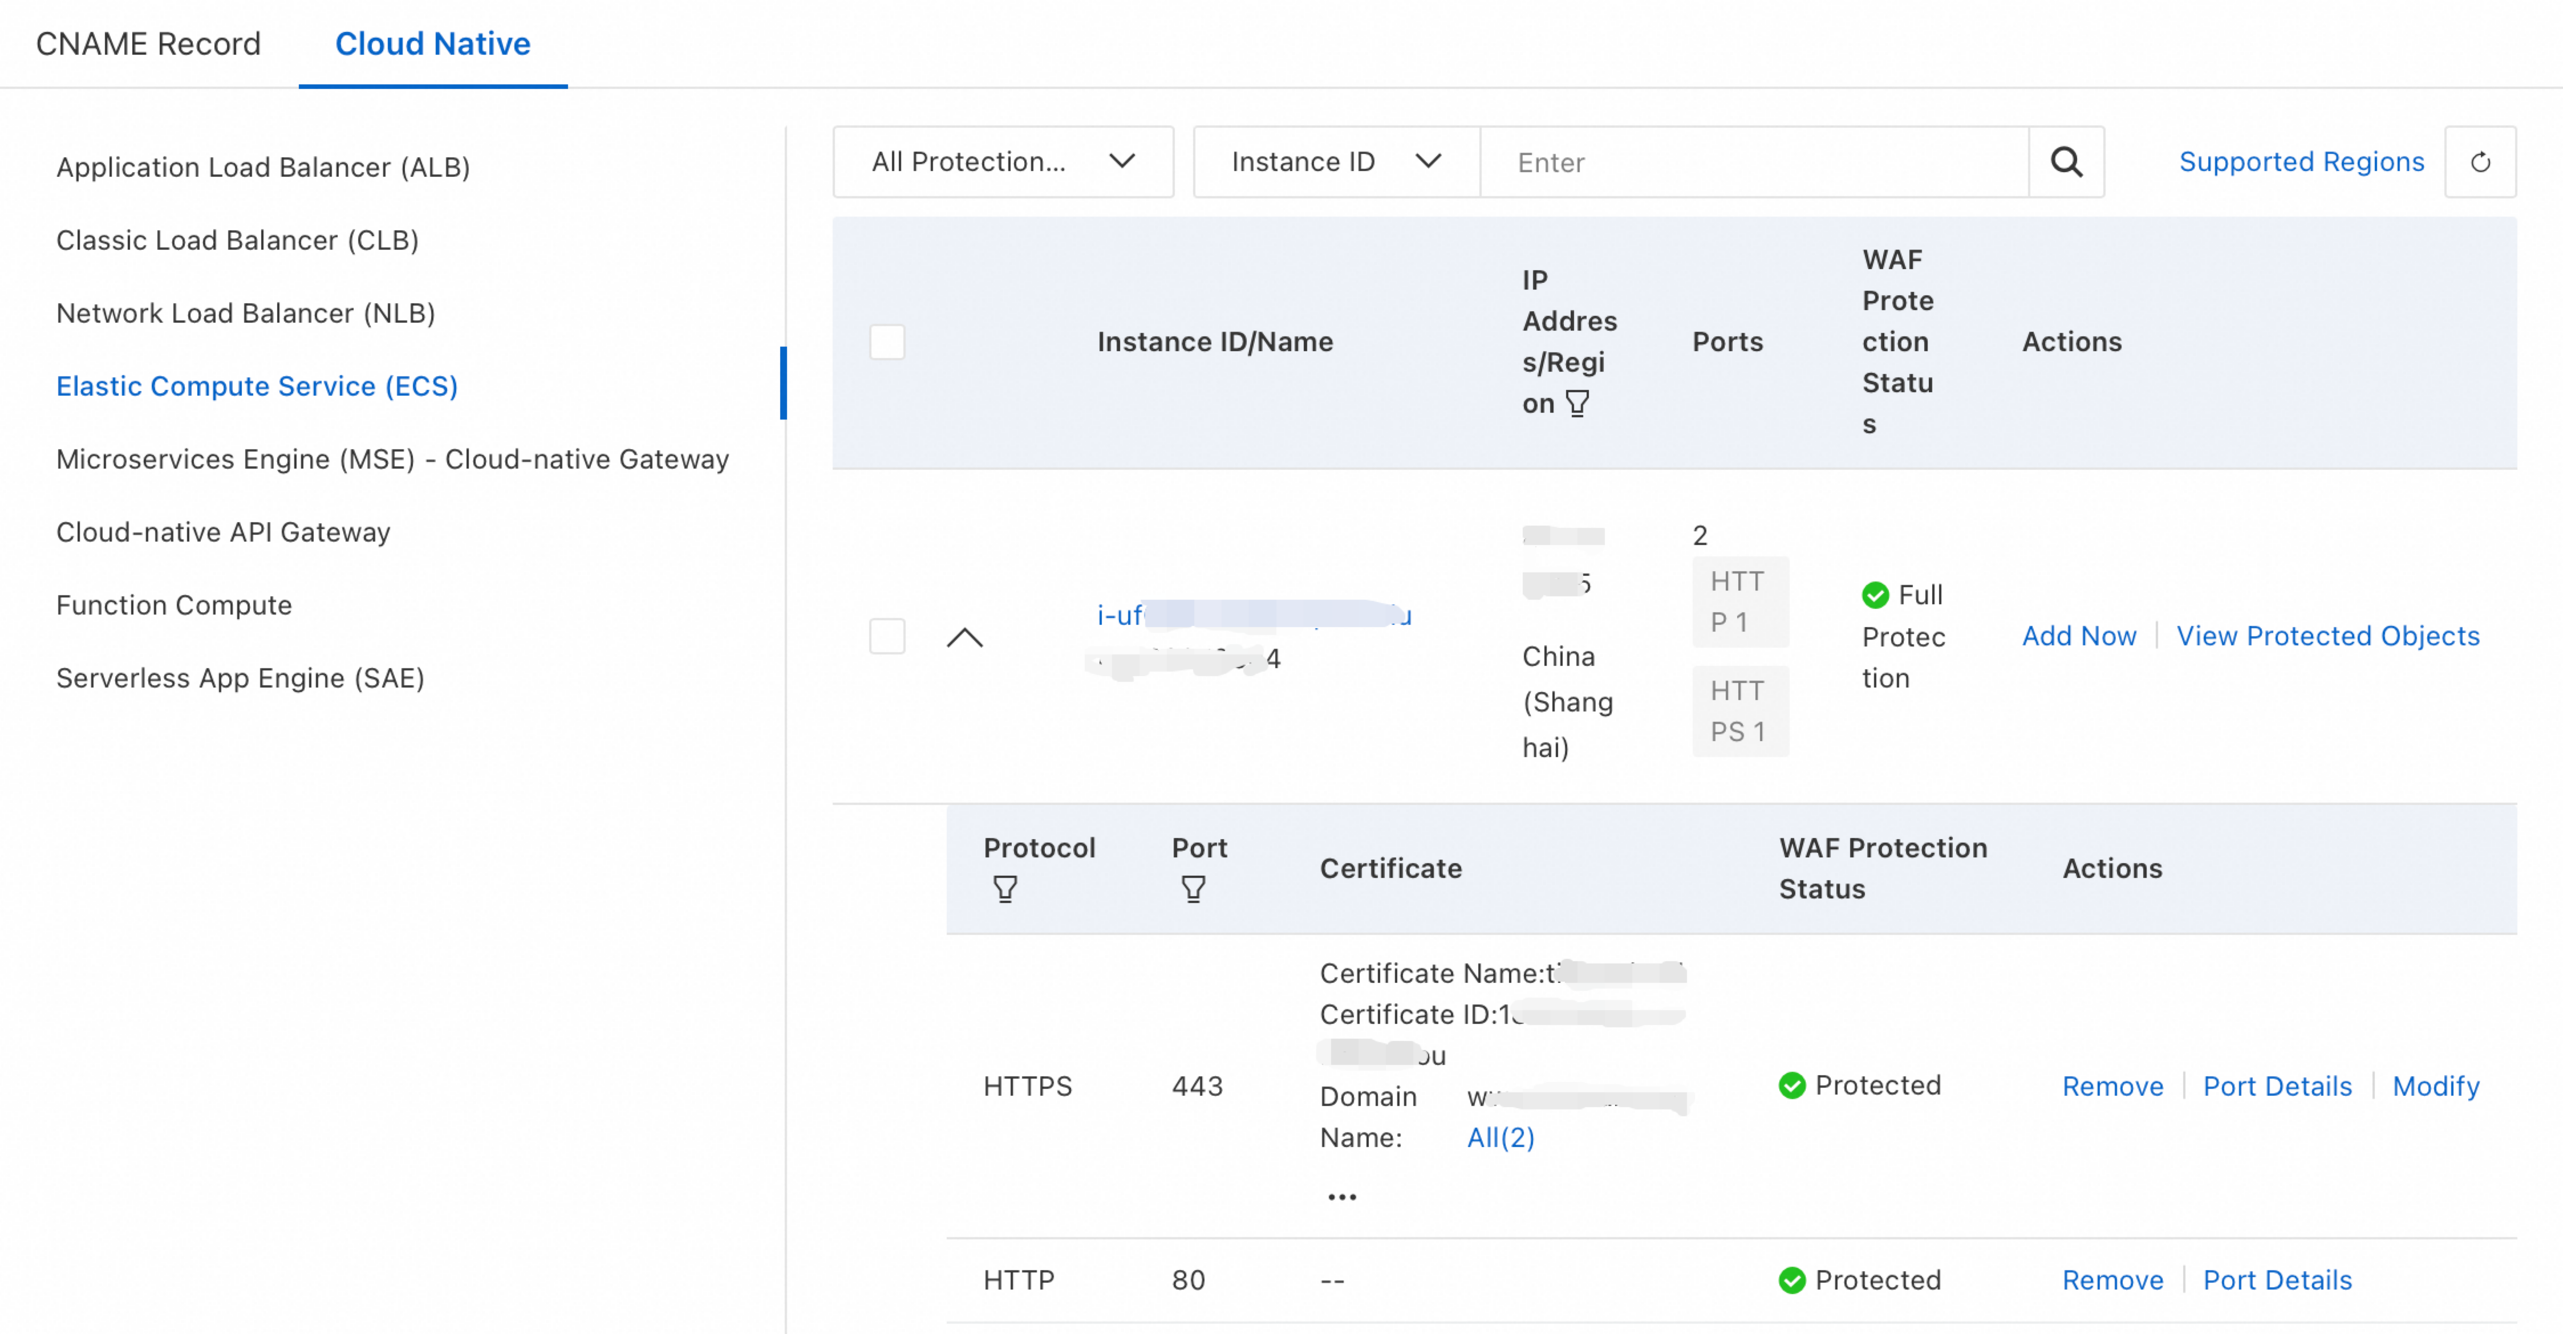Viewport: 2563px width, 1334px height.
Task: Click the Protocol column filter icon
Action: coord(1005,888)
